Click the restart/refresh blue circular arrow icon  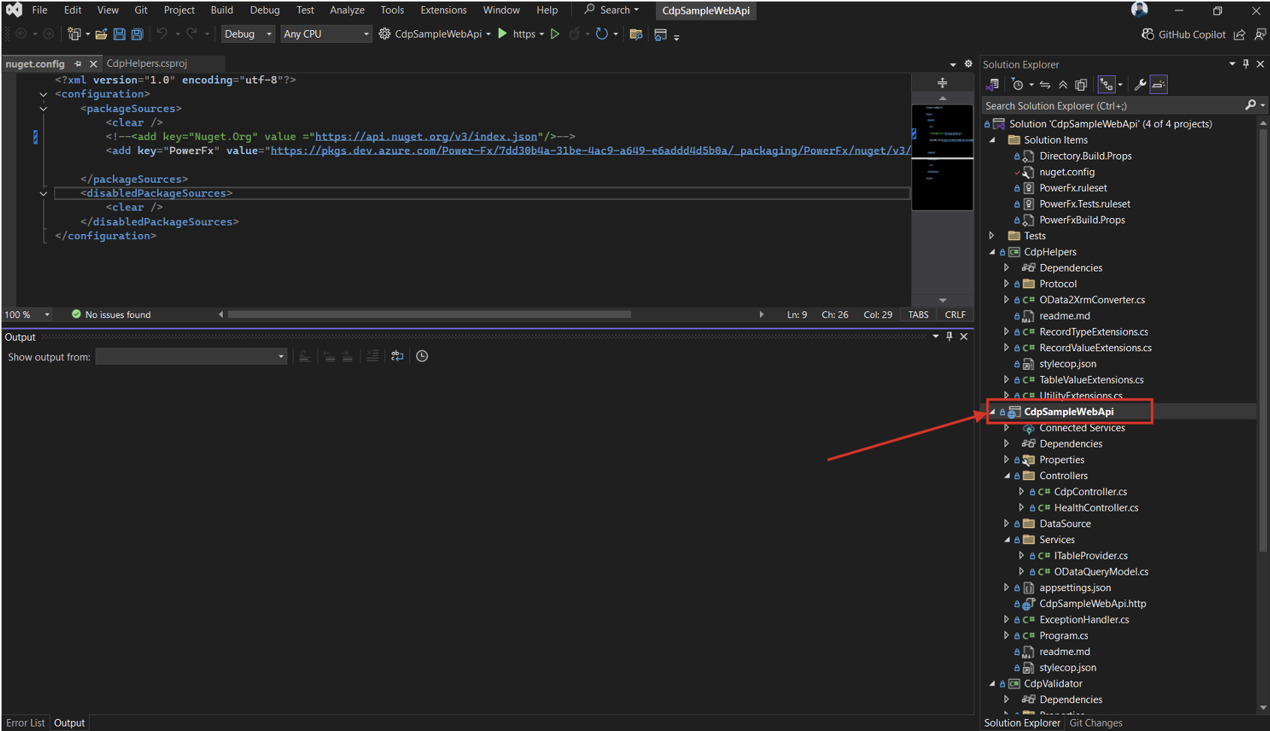[x=601, y=34]
